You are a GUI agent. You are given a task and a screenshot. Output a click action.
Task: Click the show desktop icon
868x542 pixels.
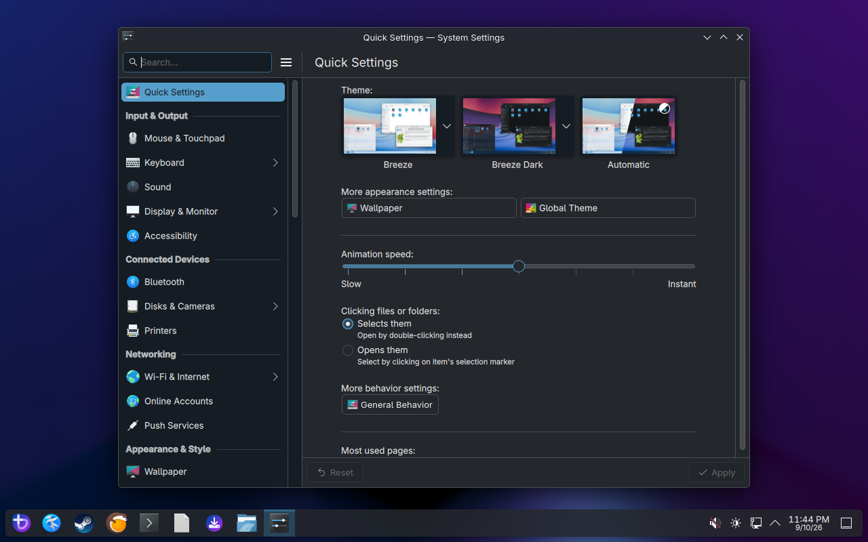pos(846,523)
